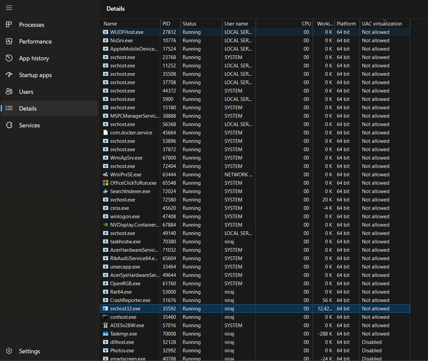Viewport: 428px width, 361px height.
Task: Click the Taskmgr.exe process icon
Action: [x=106, y=334]
